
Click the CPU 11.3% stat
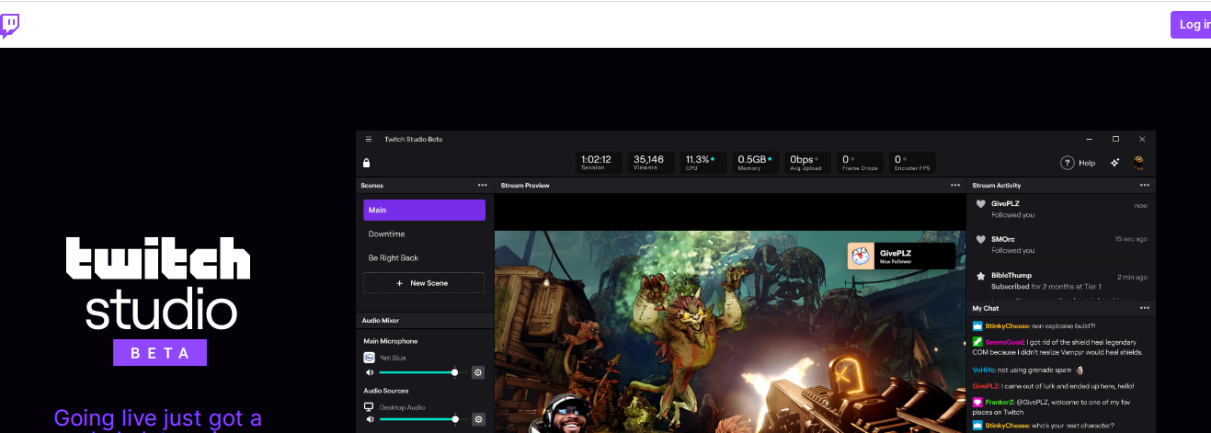[703, 163]
